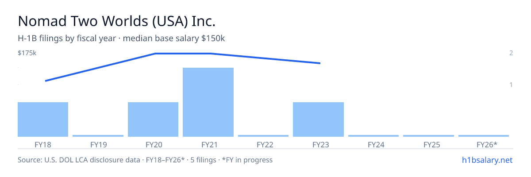Click the small FY22 bar
This screenshot has width=531, height=177.
coord(263,136)
